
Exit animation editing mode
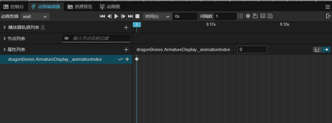coord(328,16)
